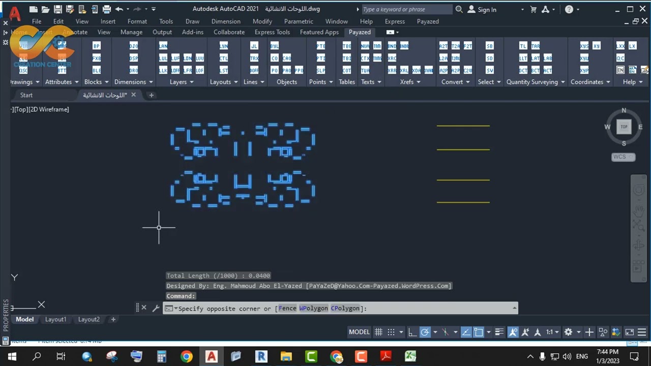Click the BP tool in the Blocks panel
Viewport: 651px width, 366px height.
click(97, 46)
